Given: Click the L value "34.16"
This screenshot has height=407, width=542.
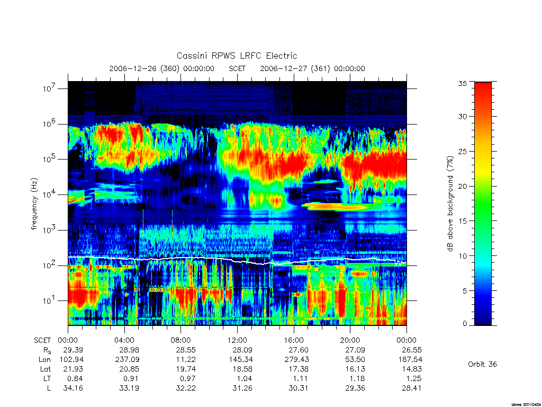Looking at the screenshot, I should point(73,388).
